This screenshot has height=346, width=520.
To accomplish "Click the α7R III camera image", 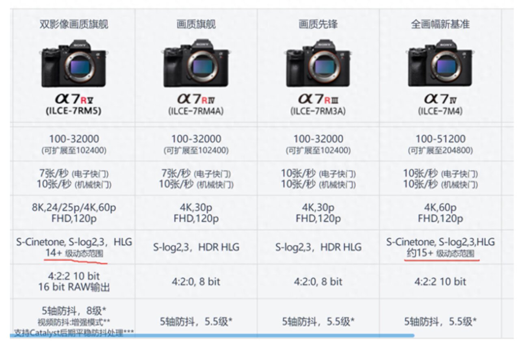I will 318,63.
